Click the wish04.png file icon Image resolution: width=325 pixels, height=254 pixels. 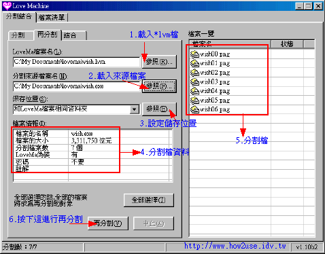tap(194, 91)
